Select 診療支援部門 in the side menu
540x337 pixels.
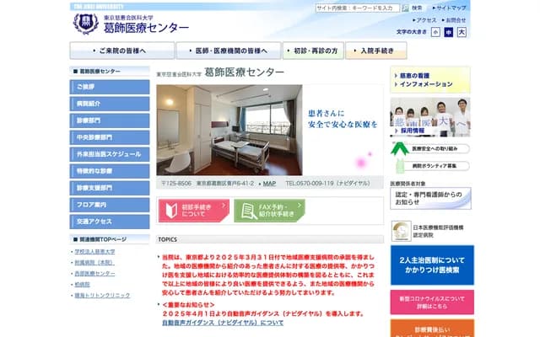110,188
